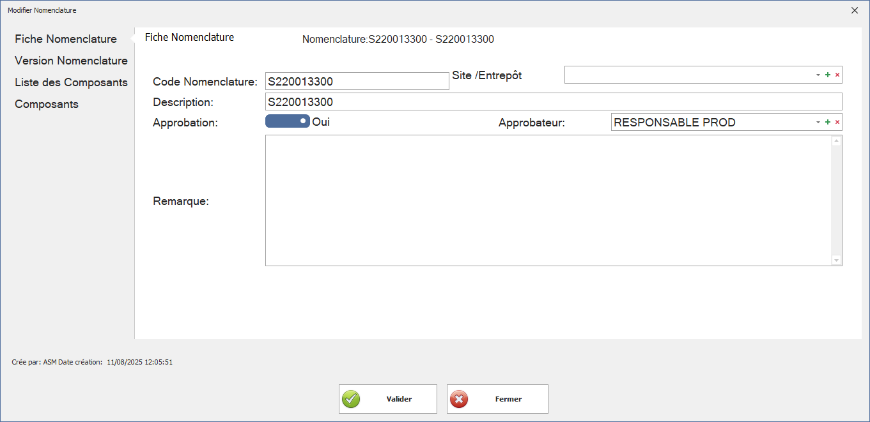
Task: Click the green plus icon for Site /Entrepôt
Action: [828, 75]
